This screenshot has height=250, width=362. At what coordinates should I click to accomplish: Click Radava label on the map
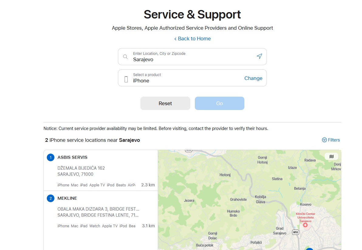(x=310, y=160)
